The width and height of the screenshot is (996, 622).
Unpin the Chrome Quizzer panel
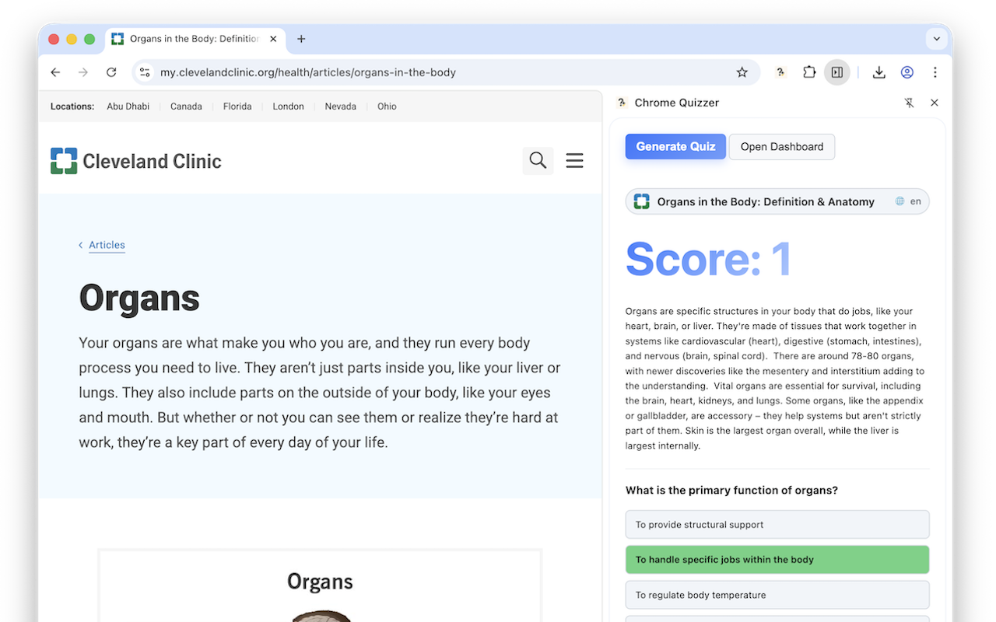909,102
